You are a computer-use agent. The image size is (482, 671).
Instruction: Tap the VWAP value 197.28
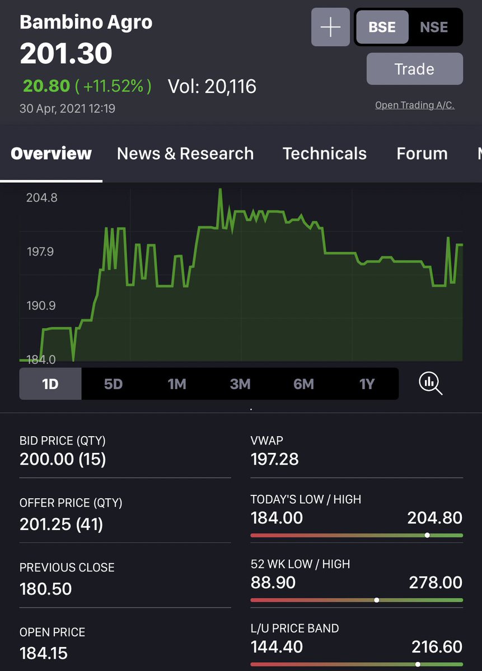pos(275,459)
